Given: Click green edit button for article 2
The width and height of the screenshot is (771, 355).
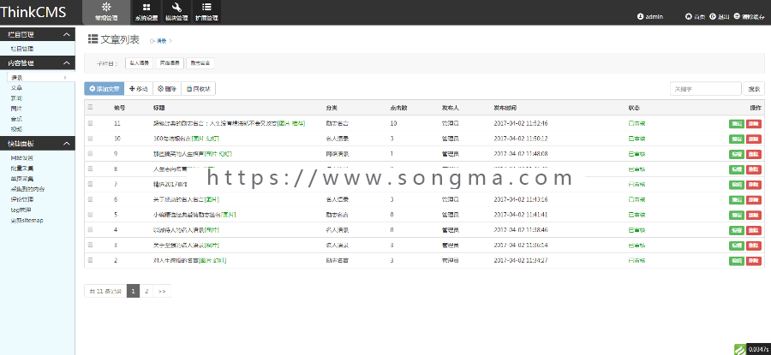Looking at the screenshot, I should (x=737, y=261).
